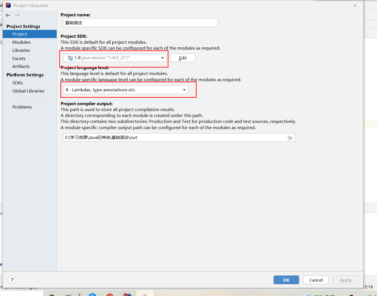Confirm with the OK button
Screen dimensions: 377x296
coord(286,280)
